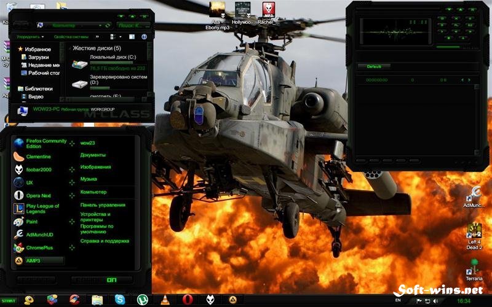Screen dimensions: 492x307
Task: Refresh the Explorer address bar
Action: tap(108, 25)
